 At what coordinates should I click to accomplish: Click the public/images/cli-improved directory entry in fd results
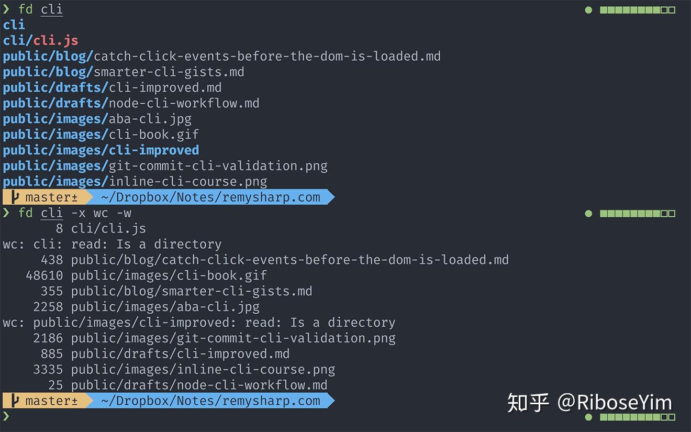[101, 150]
